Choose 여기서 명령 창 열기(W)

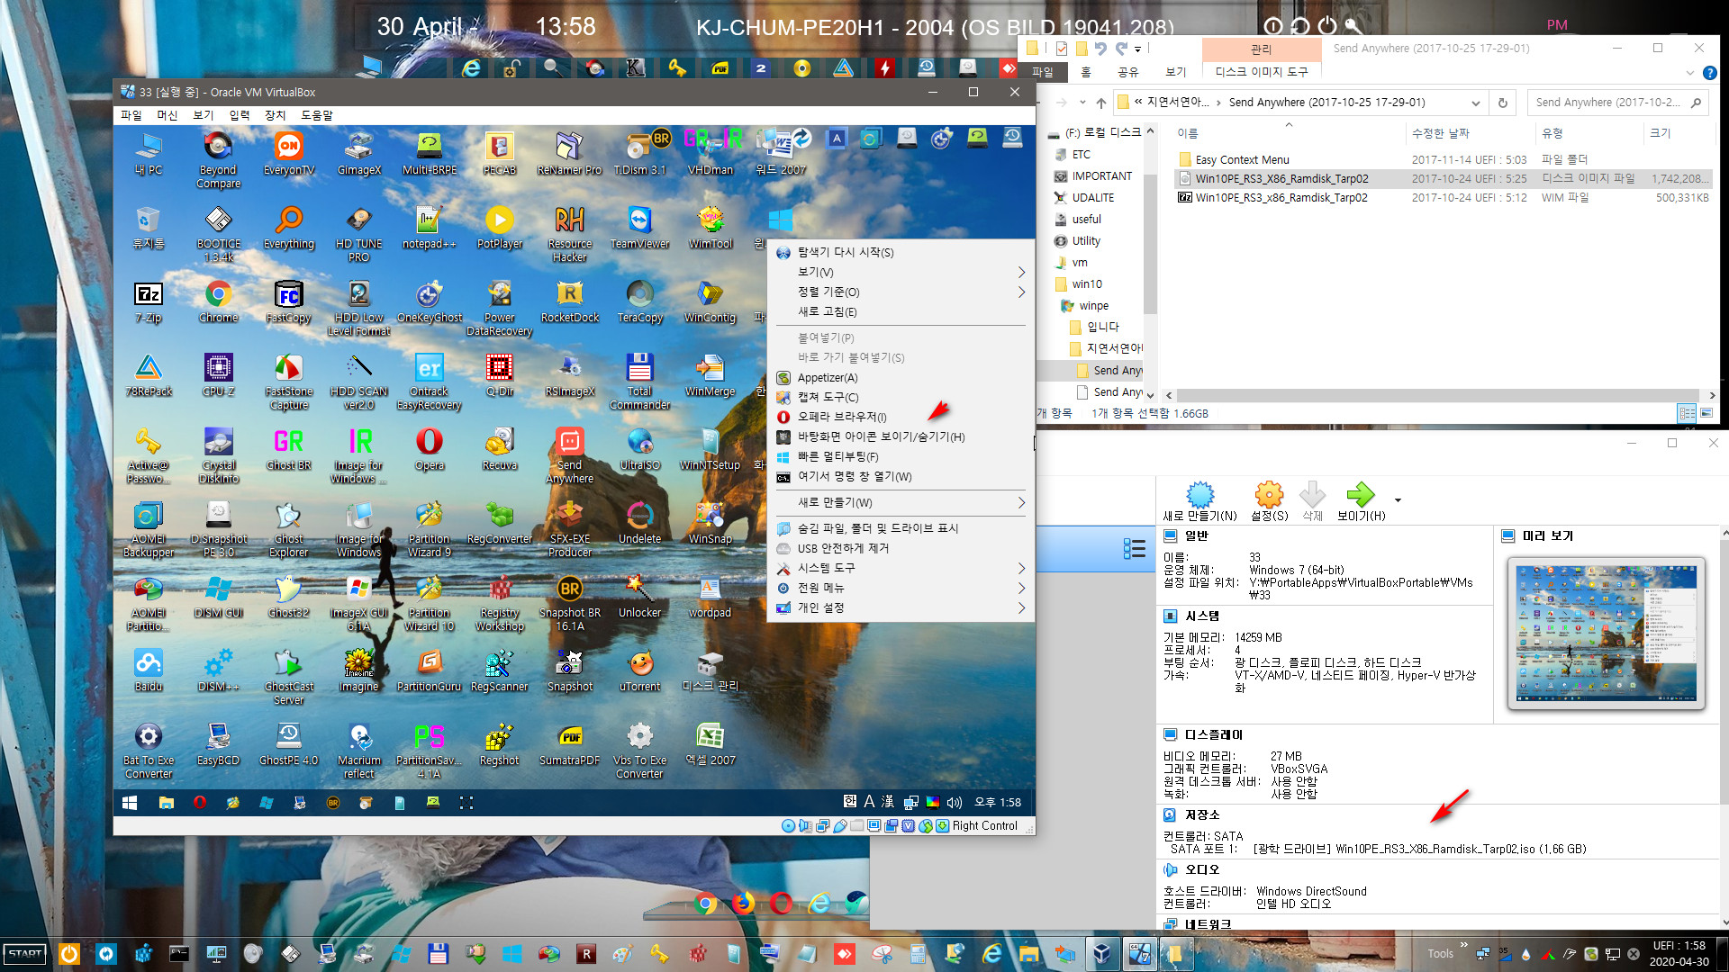click(901, 476)
